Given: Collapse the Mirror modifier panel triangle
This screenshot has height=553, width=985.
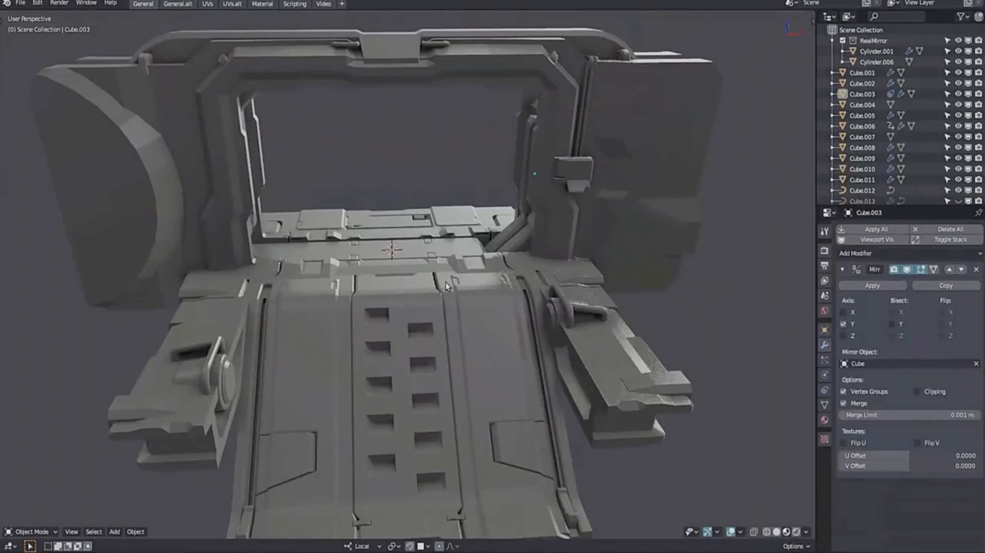Looking at the screenshot, I should (x=842, y=270).
